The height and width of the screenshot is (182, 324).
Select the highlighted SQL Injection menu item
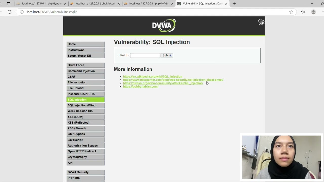(x=86, y=100)
